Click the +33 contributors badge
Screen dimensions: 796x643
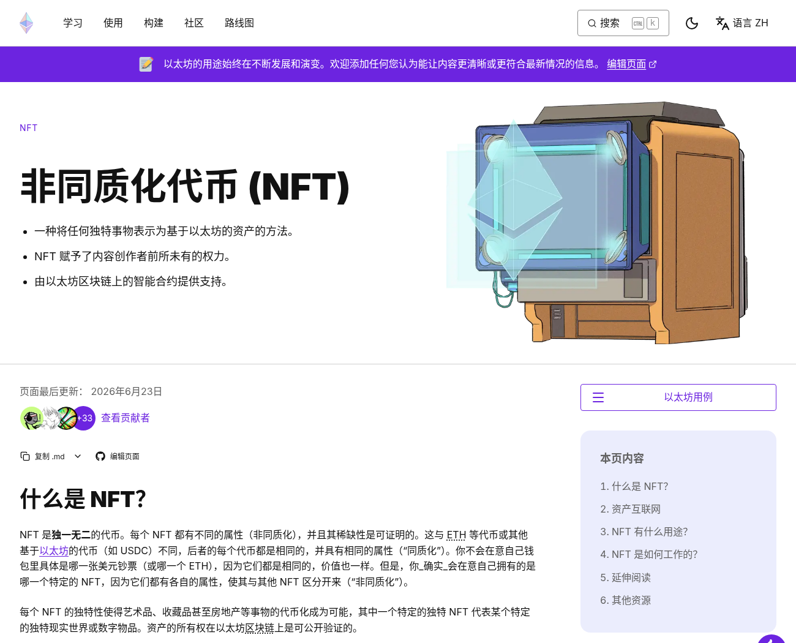pos(84,418)
